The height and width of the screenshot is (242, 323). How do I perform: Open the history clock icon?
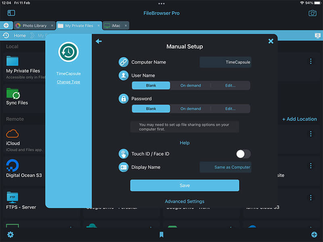point(6,35)
